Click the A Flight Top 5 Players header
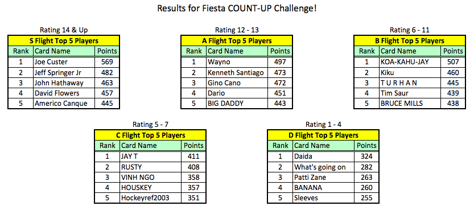 point(237,41)
